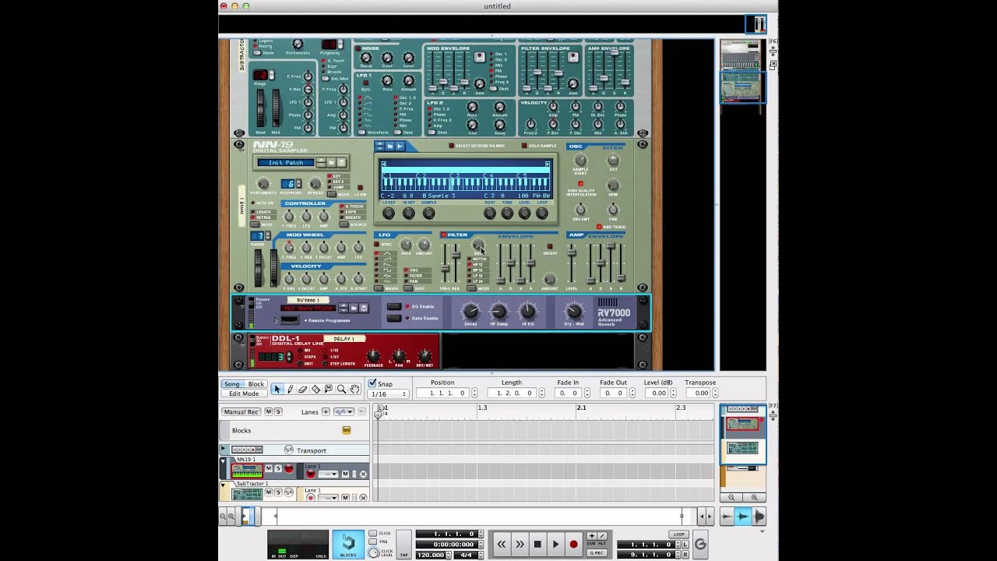Delete Lane 1 of the NN19 1 track
This screenshot has height=561, width=997.
click(x=363, y=474)
